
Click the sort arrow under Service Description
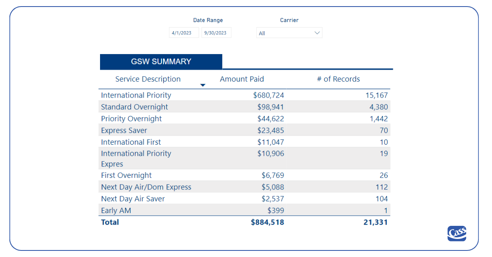(203, 85)
